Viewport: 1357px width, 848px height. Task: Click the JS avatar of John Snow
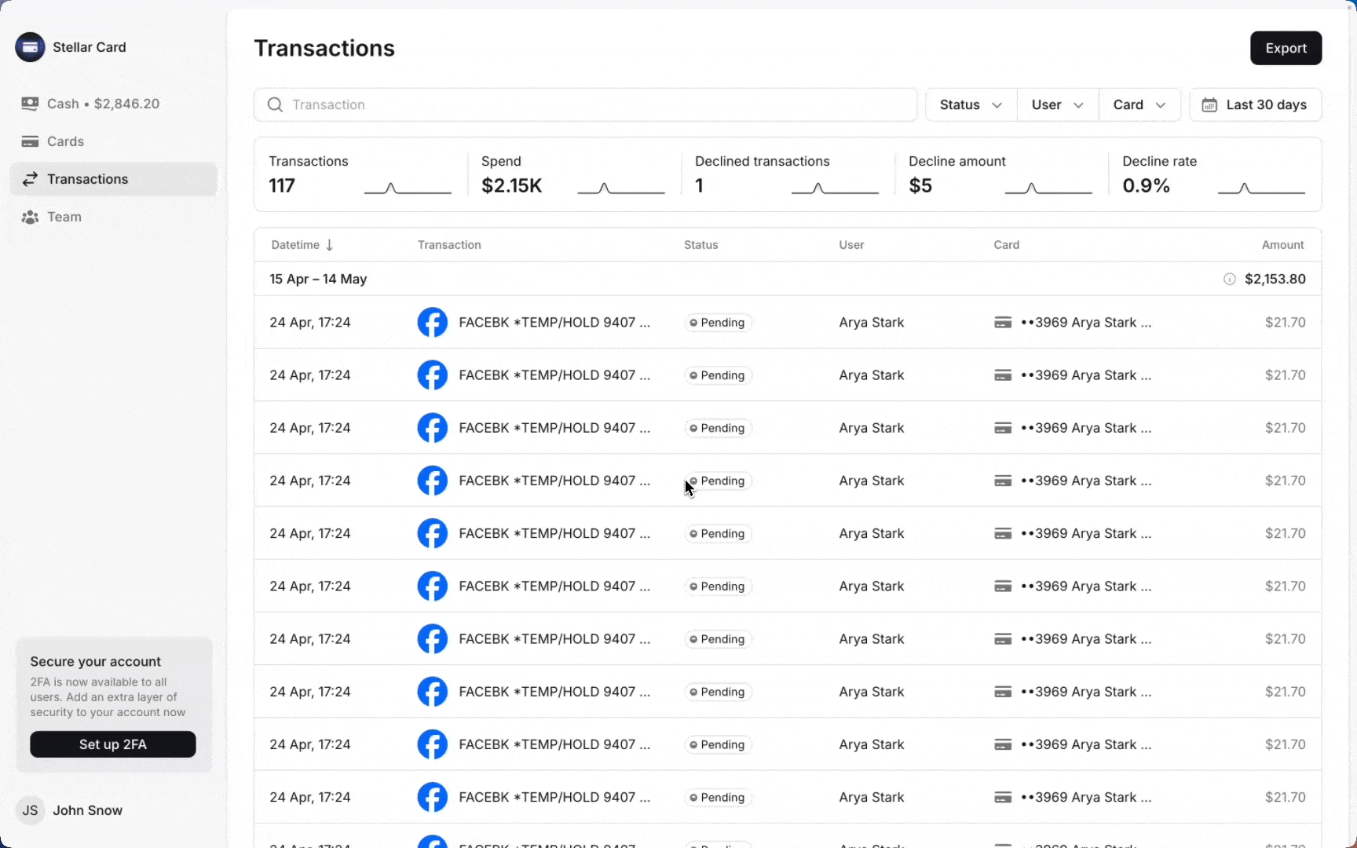pos(30,810)
